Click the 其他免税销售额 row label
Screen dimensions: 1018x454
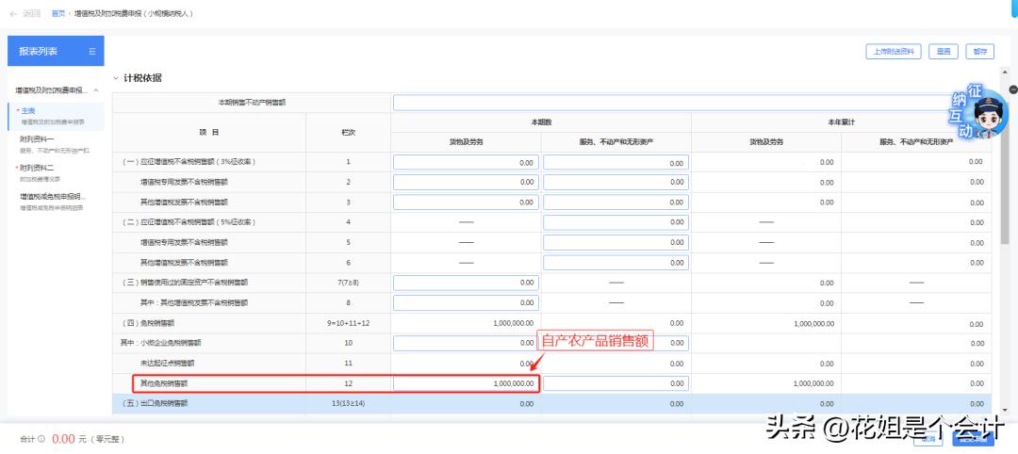pos(165,383)
